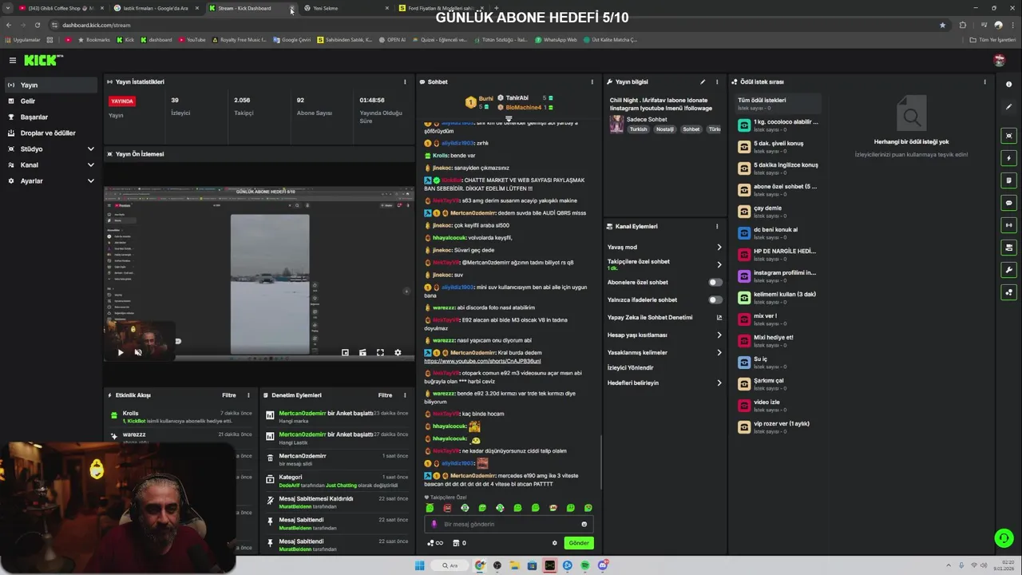Click the wrench icon in right sidebar

point(1009,270)
